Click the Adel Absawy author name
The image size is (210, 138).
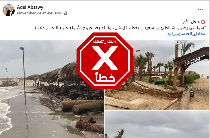click(x=30, y=7)
